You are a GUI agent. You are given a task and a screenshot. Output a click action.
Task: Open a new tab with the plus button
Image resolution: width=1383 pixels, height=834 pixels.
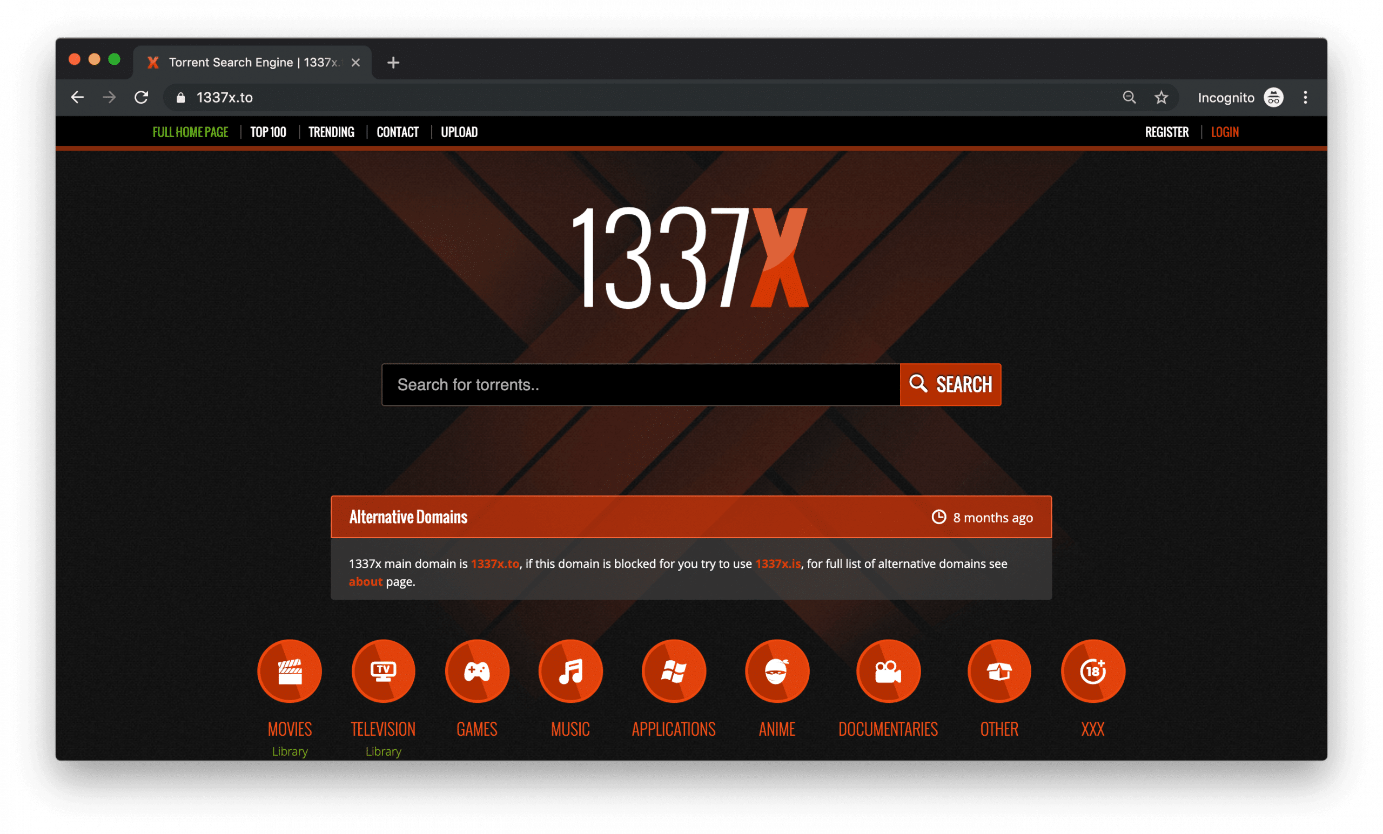pyautogui.click(x=393, y=62)
